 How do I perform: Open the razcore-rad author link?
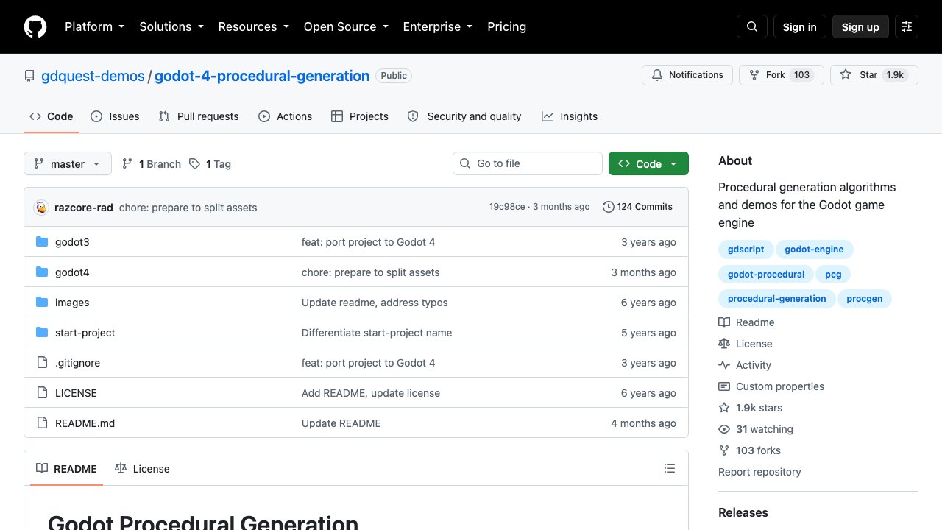click(x=84, y=208)
